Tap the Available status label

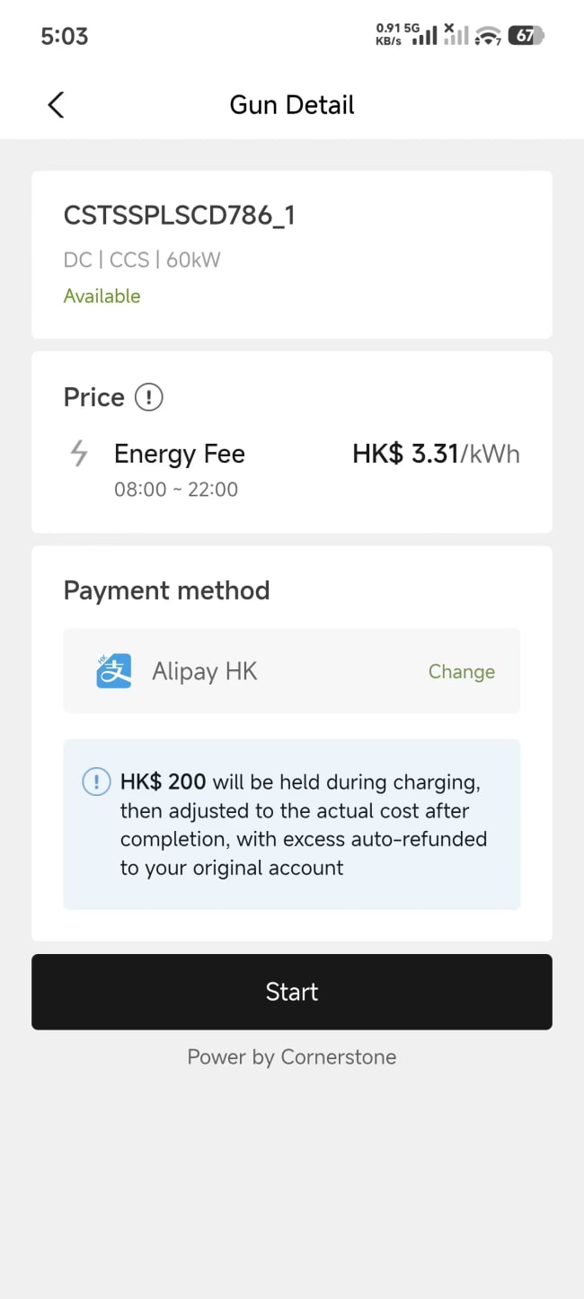pyautogui.click(x=102, y=296)
